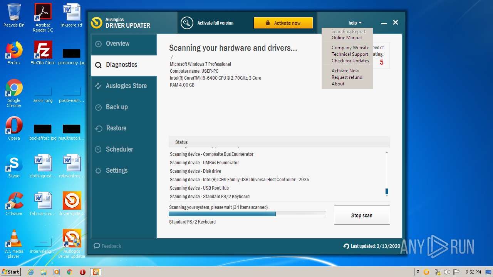Click the Auslogics Store arrows icon

(99, 86)
